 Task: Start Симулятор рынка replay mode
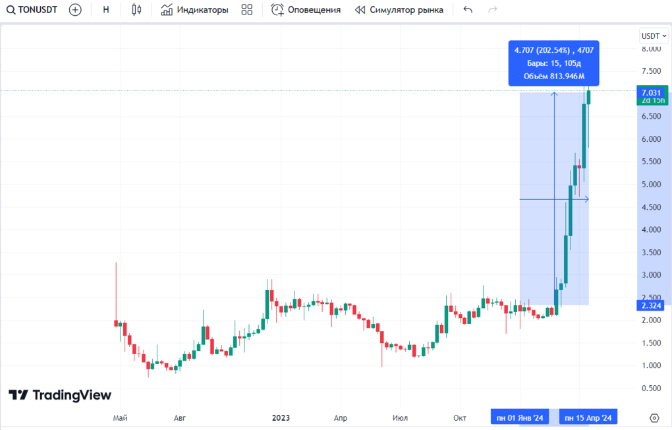coord(399,10)
